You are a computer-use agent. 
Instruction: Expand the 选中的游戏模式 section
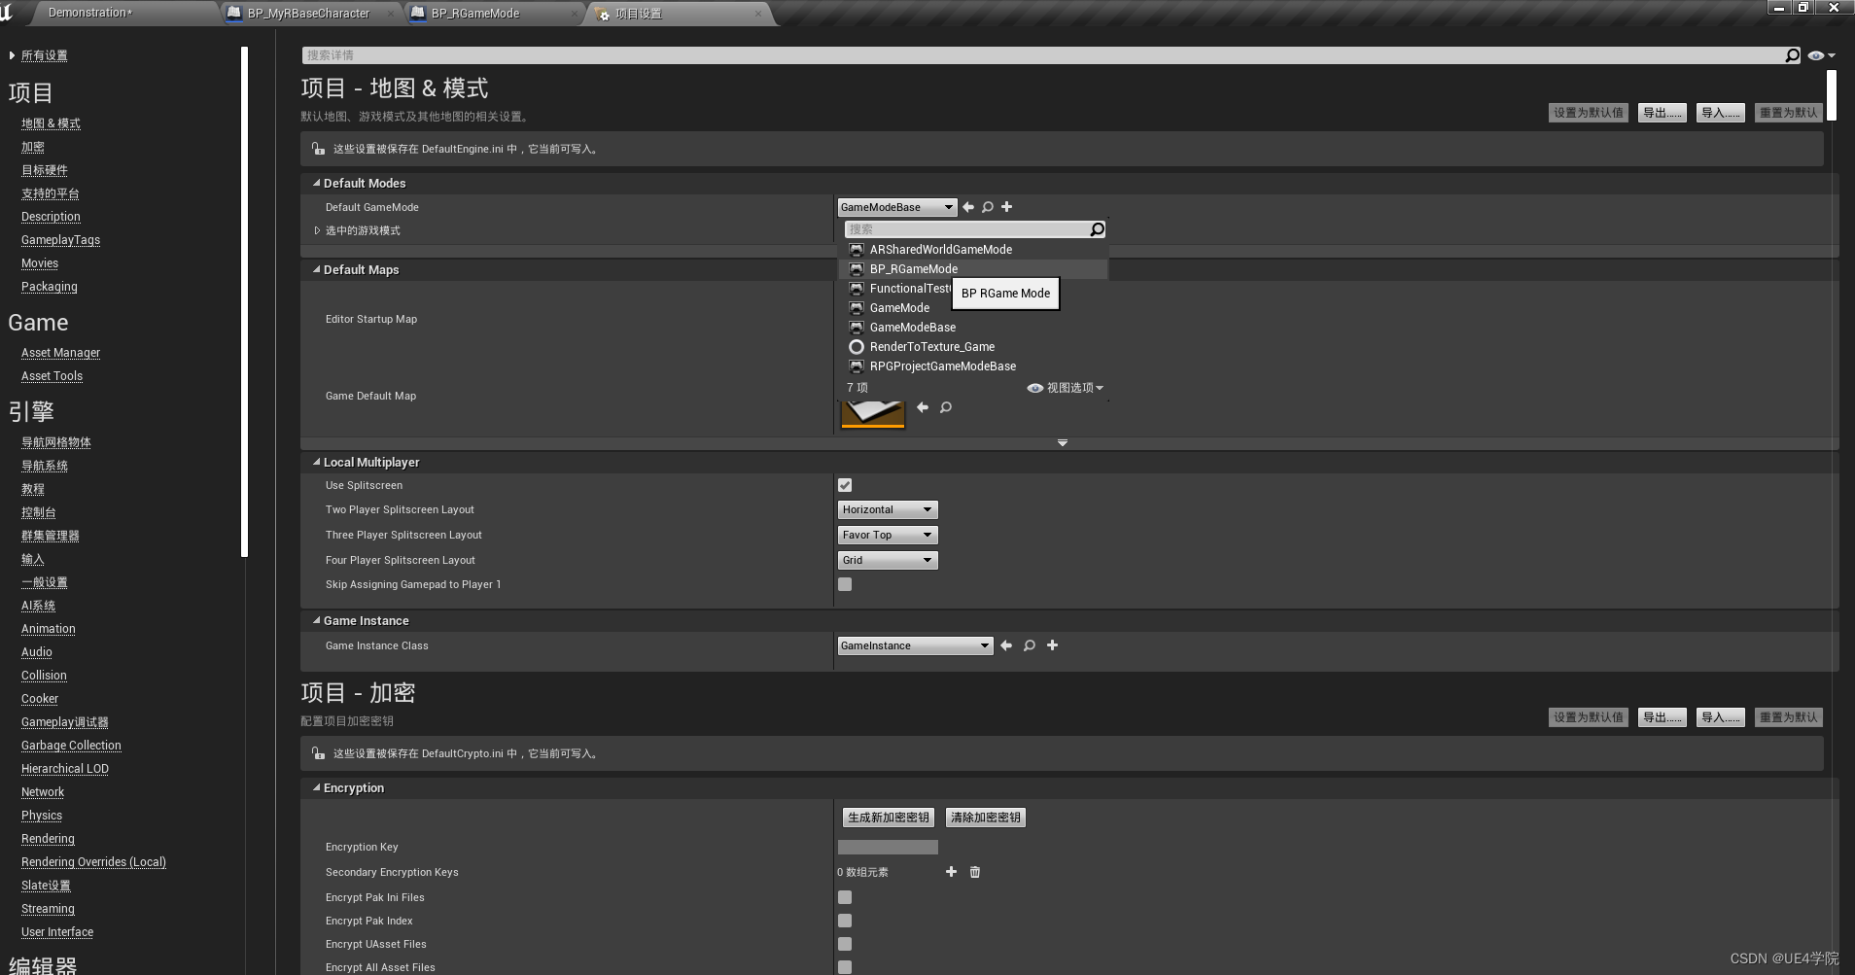tap(317, 230)
